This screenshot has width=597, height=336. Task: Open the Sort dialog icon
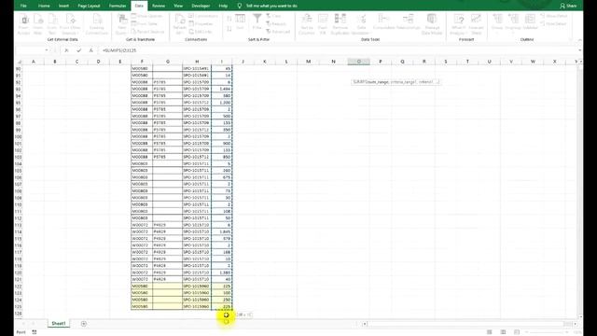(240, 22)
